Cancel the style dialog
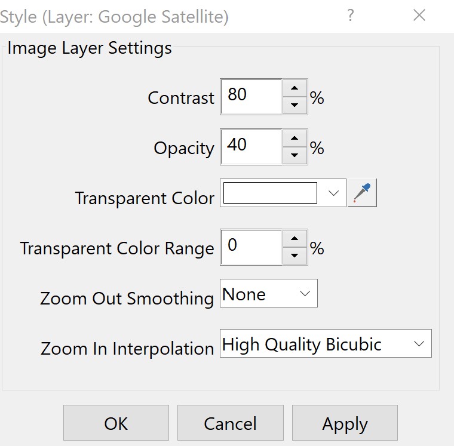Viewport: 454px width, 446px height. [230, 423]
